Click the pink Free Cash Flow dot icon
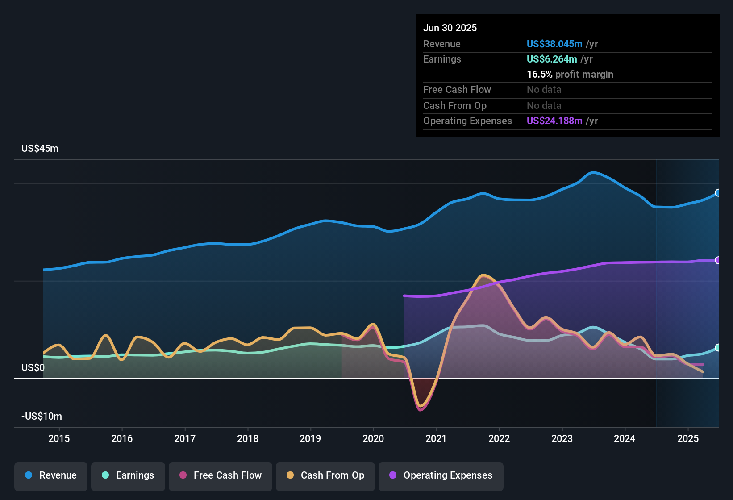Screen dimensions: 733x500 click(x=183, y=475)
